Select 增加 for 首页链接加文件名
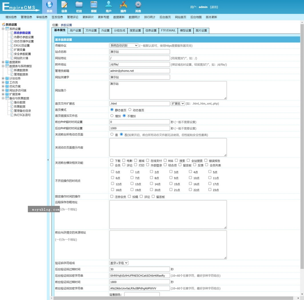 (112, 116)
